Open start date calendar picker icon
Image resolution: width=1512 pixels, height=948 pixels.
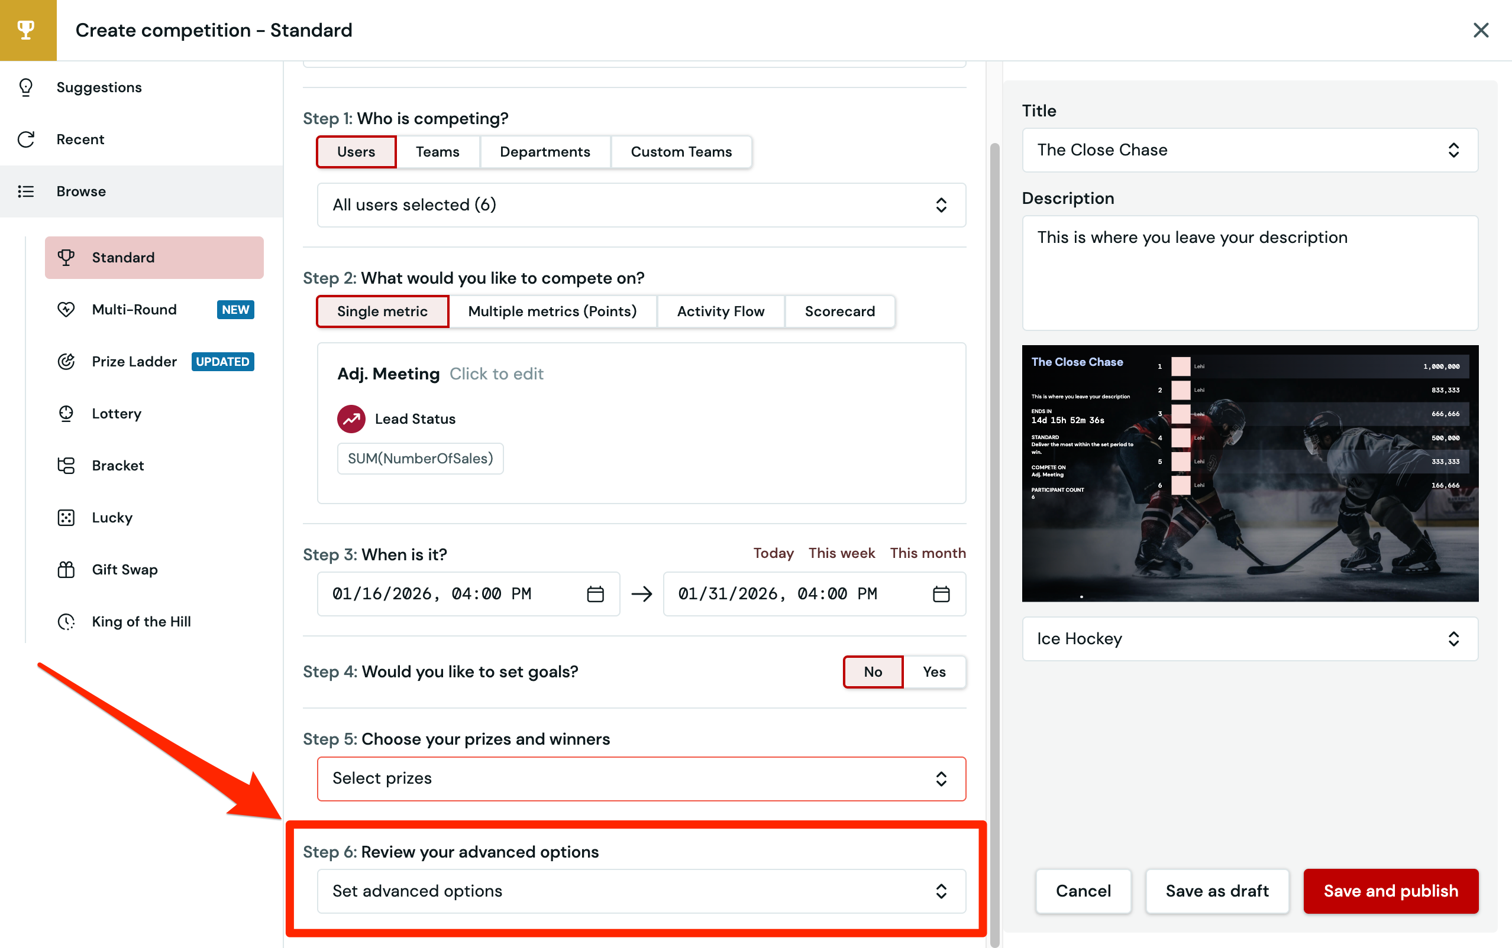[x=595, y=594]
